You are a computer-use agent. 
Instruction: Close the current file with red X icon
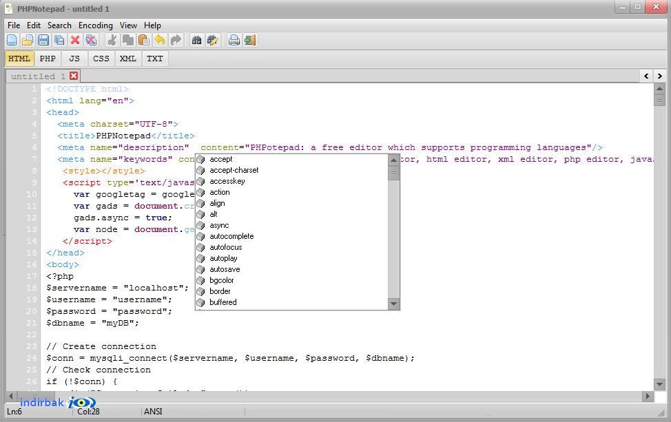click(75, 40)
